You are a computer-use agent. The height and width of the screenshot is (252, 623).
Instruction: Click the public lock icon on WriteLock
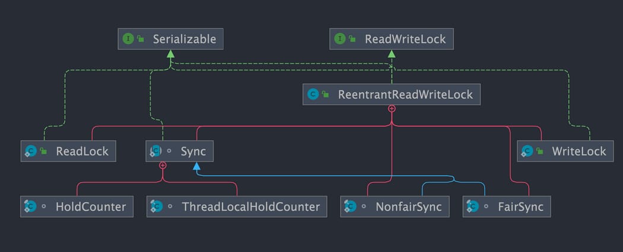pyautogui.click(x=539, y=151)
